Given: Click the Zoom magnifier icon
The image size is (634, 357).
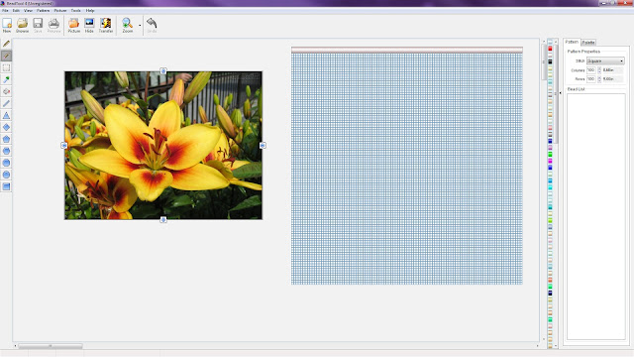Looking at the screenshot, I should (x=128, y=25).
